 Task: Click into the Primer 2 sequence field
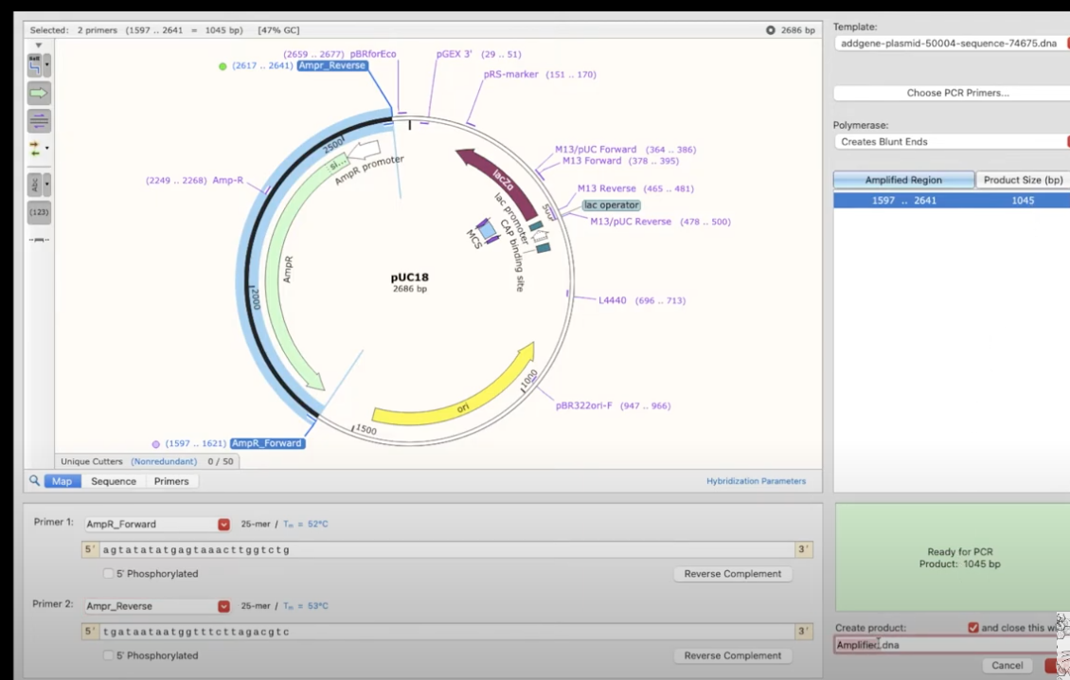click(447, 632)
